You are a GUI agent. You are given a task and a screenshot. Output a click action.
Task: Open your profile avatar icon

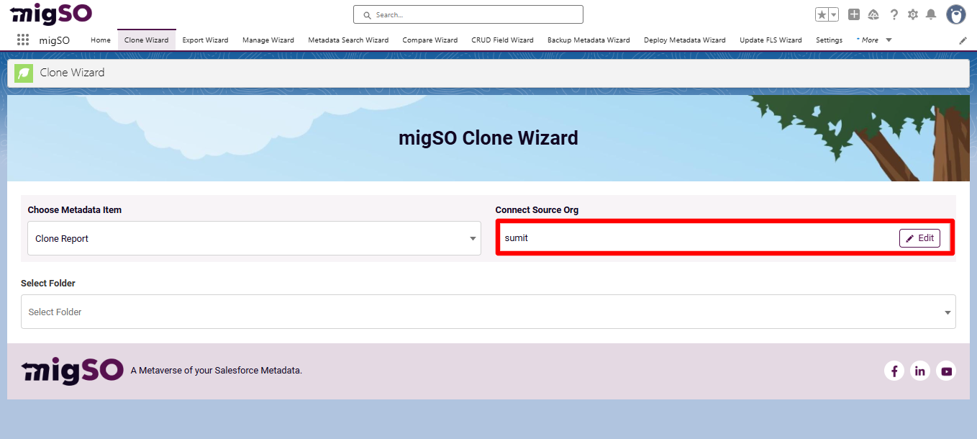pos(955,14)
